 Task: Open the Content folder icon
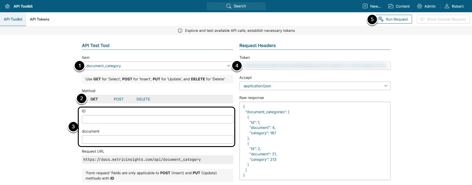(x=391, y=6)
